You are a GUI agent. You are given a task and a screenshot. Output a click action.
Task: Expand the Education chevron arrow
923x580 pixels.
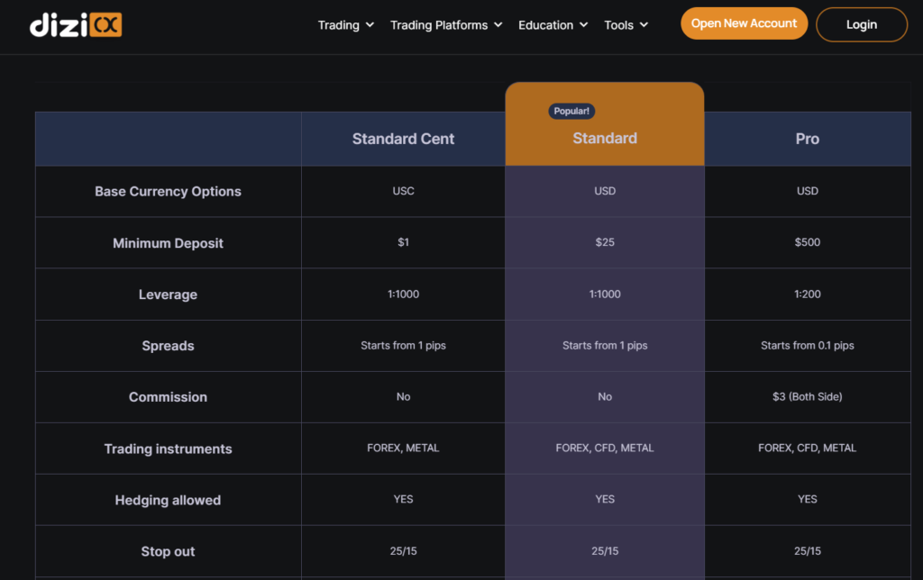tap(584, 24)
